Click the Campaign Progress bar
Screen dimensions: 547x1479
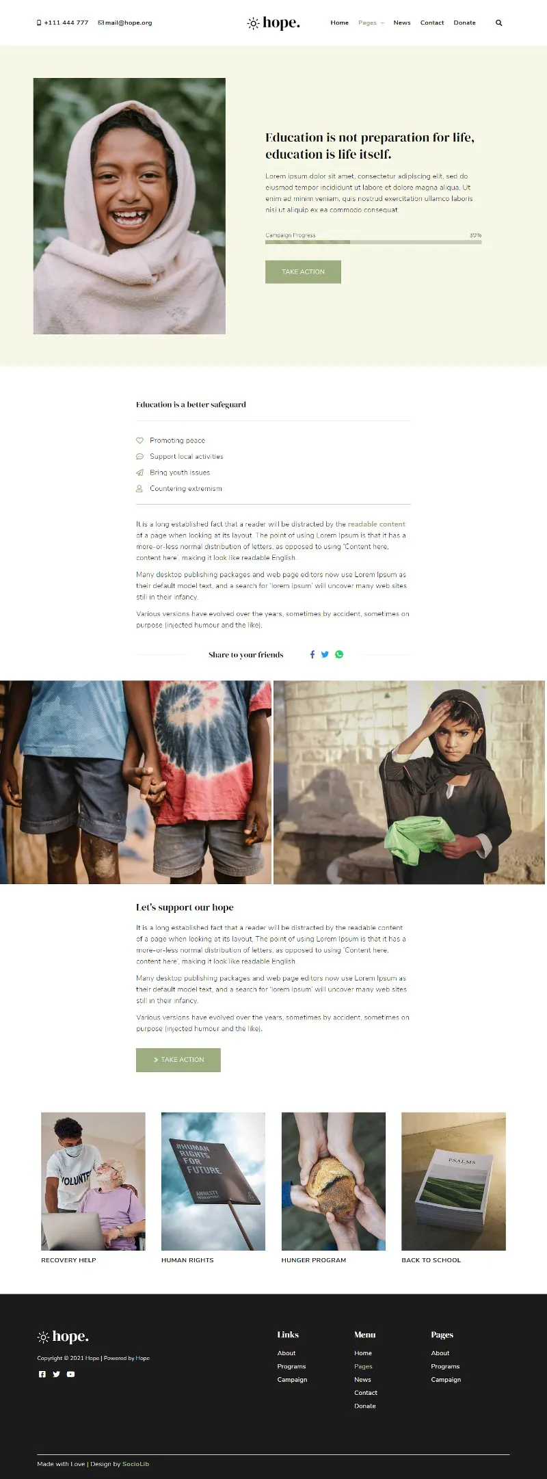click(x=373, y=241)
